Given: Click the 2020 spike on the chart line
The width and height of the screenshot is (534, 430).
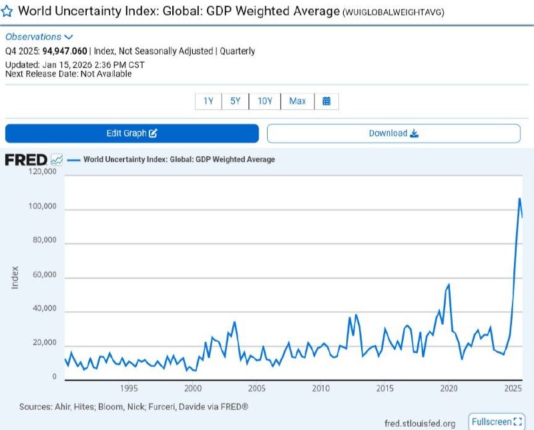Looking at the screenshot, I should (449, 284).
